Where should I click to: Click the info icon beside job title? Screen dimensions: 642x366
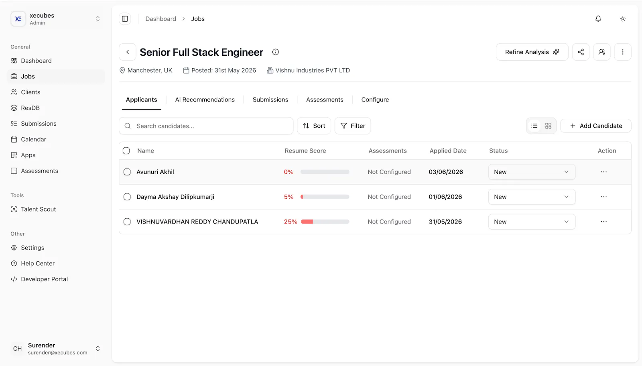276,52
